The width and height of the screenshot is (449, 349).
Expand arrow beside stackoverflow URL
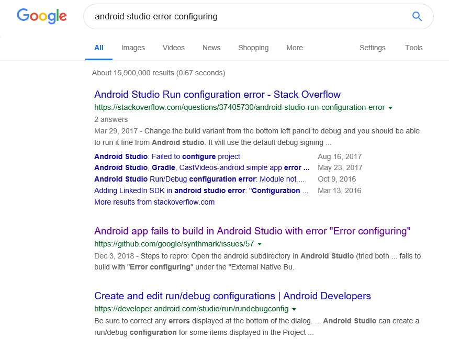click(x=390, y=108)
